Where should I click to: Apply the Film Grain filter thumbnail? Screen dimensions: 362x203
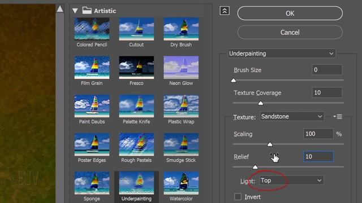(x=92, y=68)
